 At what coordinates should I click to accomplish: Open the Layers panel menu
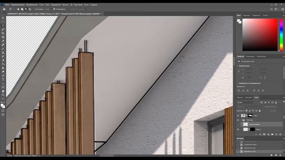coord(284,98)
